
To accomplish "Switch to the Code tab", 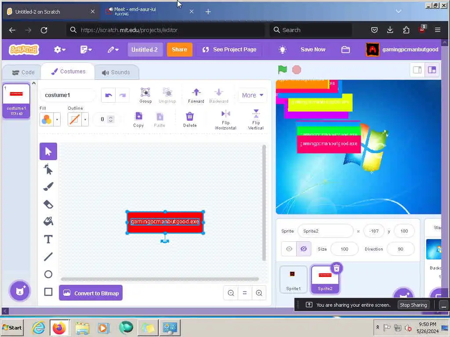I will pyautogui.click(x=23, y=72).
